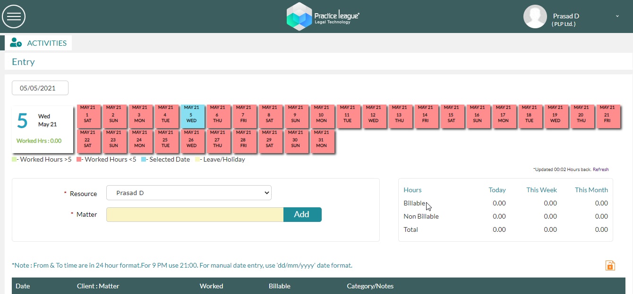This screenshot has height=294, width=633.
Task: Click the date field showing 05/05/2021
Action: 40,88
